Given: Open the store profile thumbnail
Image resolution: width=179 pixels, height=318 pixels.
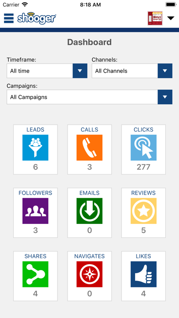Looking at the screenshot, I should [x=155, y=18].
